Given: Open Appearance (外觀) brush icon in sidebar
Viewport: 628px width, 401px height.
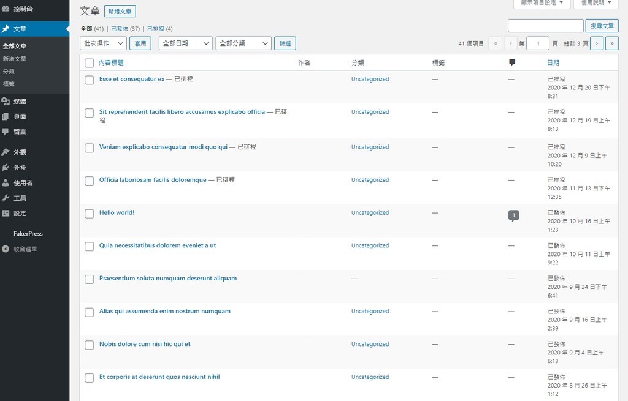Looking at the screenshot, I should (x=6, y=152).
